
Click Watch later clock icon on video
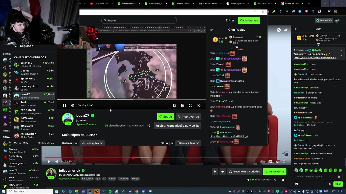point(279,30)
